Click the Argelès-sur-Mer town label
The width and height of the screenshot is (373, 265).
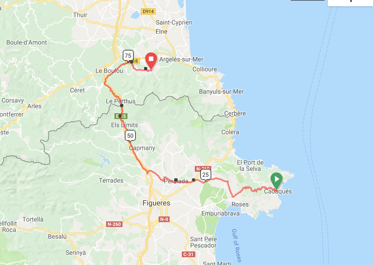(x=181, y=59)
